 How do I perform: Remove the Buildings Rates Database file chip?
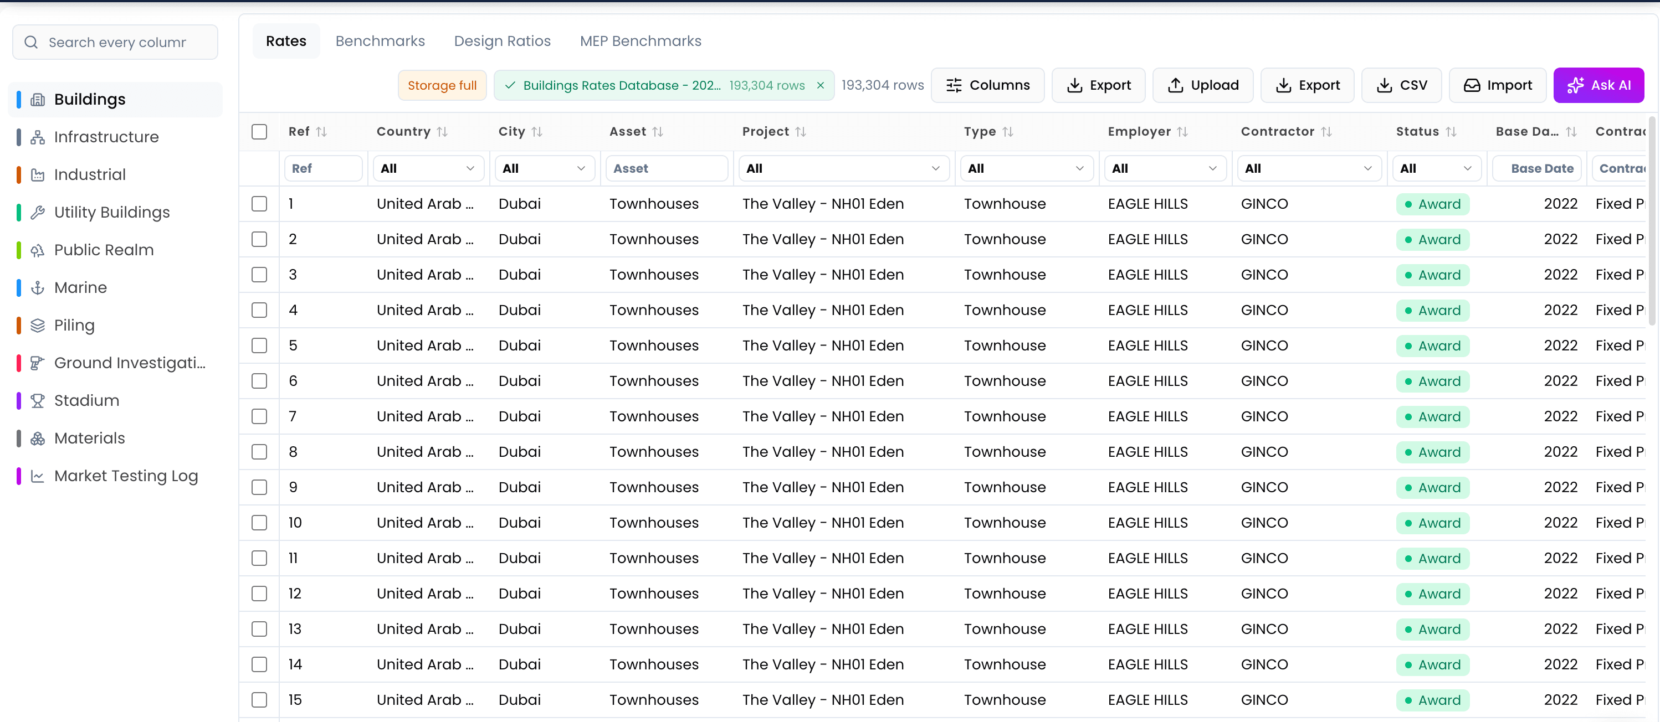click(821, 86)
